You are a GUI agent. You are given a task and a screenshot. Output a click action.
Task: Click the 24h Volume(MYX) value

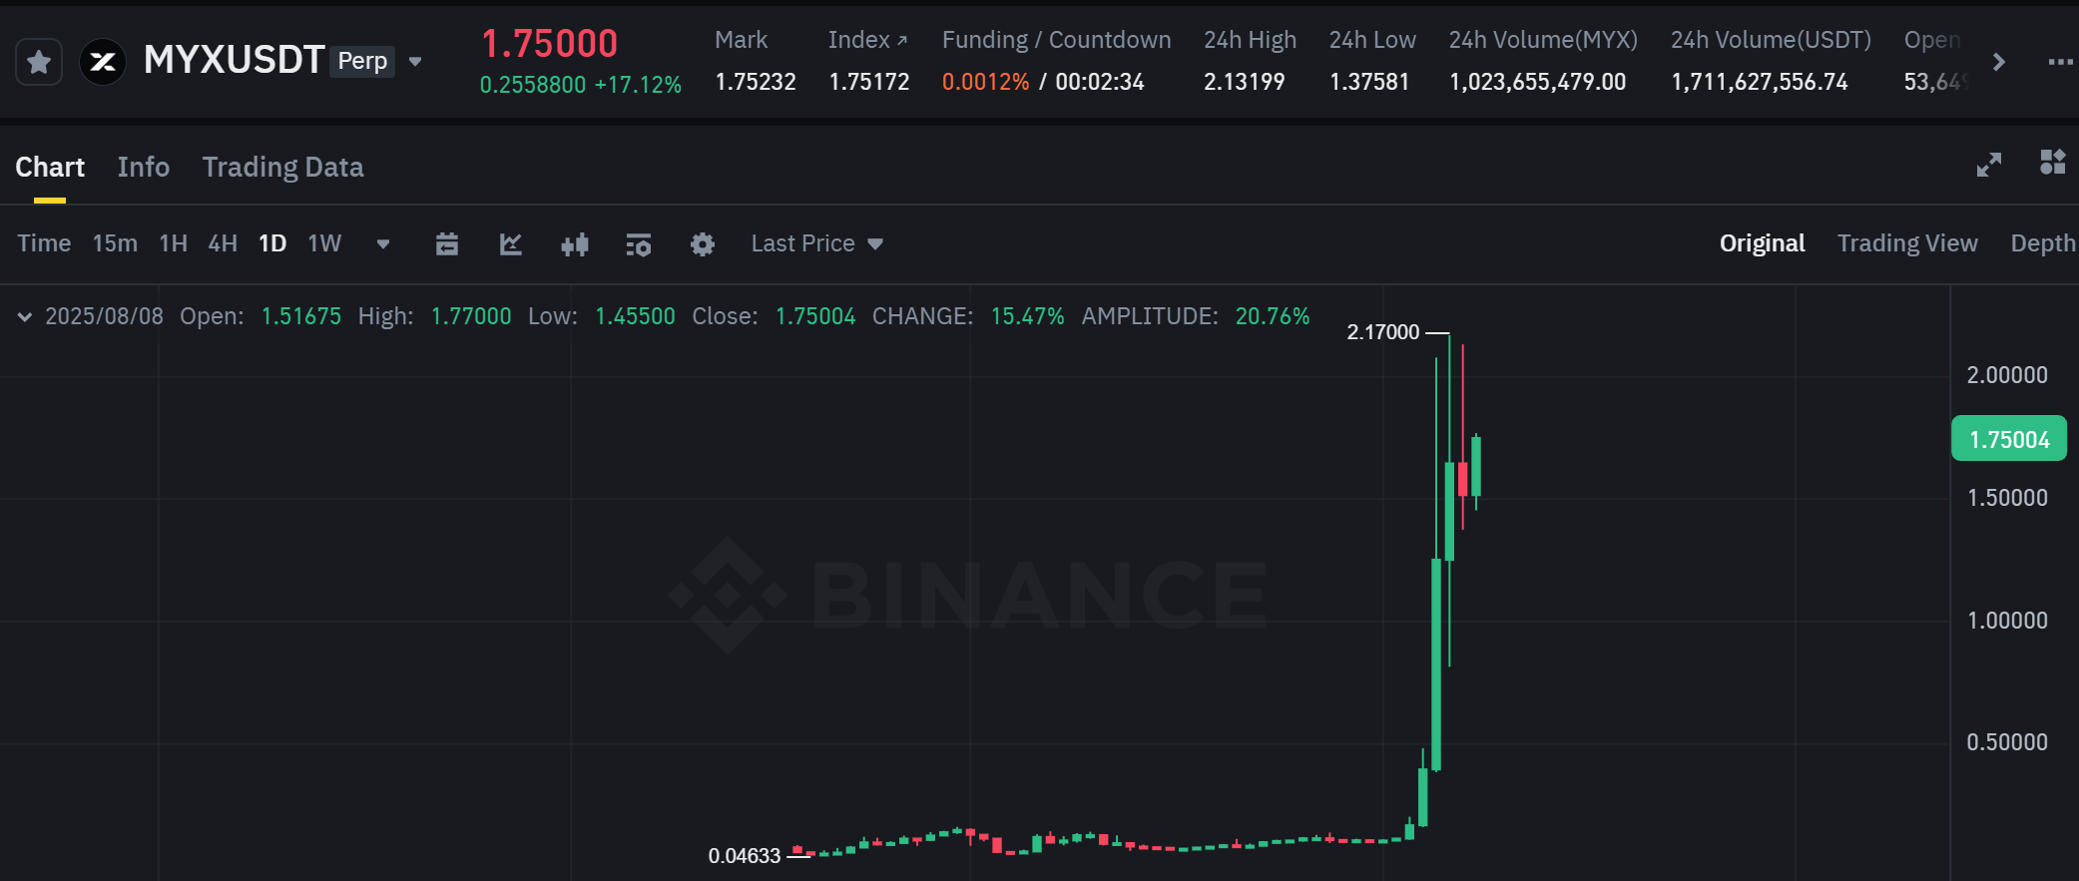1537,82
